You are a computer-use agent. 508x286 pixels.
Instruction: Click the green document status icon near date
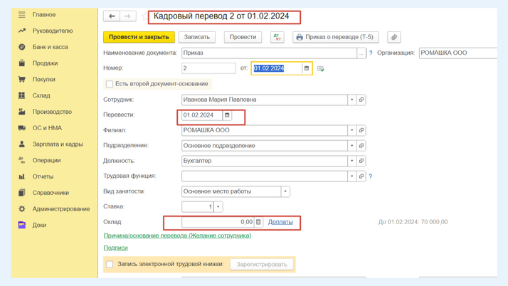point(320,68)
